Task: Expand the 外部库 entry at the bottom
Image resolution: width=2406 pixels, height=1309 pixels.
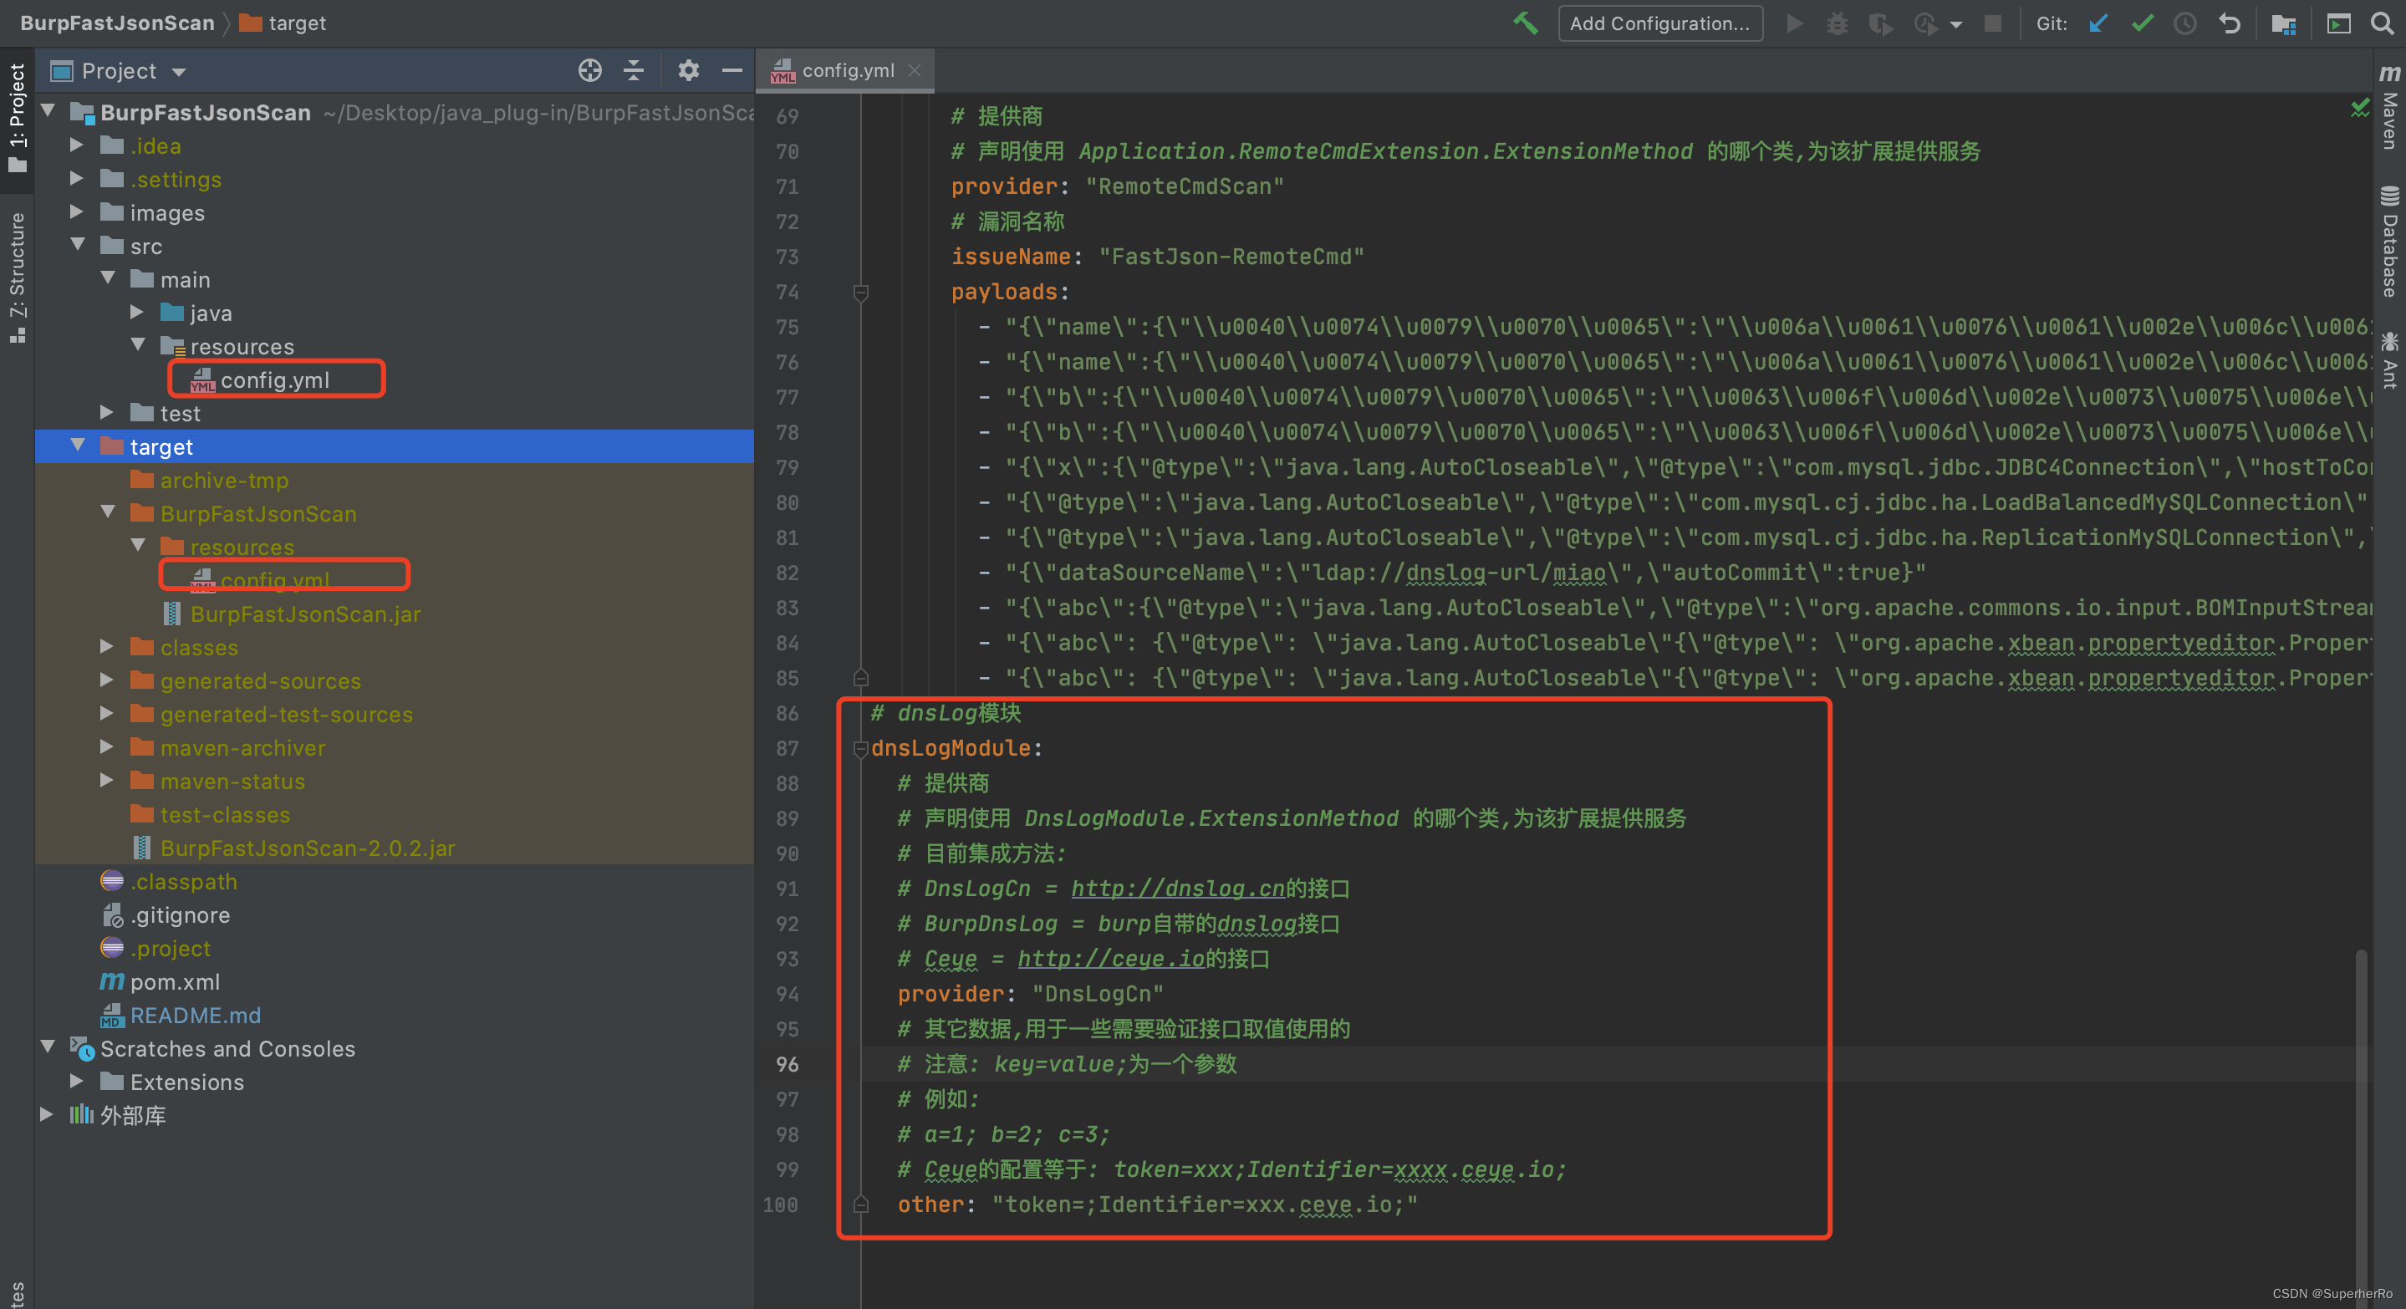Action: pyautogui.click(x=47, y=1114)
